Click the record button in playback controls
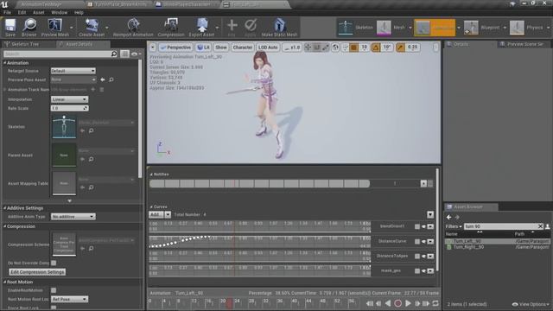The width and height of the screenshot is (553, 311). (x=397, y=303)
